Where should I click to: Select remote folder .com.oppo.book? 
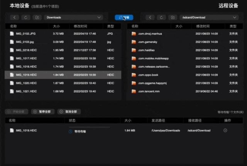(185, 75)
